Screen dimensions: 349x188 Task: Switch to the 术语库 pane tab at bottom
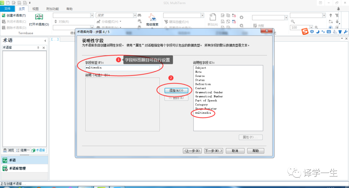(x=38, y=151)
